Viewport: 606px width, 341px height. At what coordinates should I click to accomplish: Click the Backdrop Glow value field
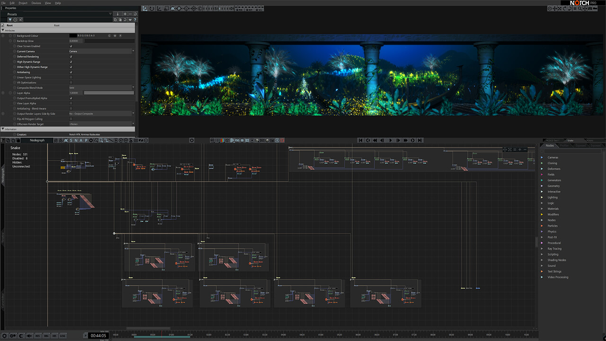[x=76, y=41]
